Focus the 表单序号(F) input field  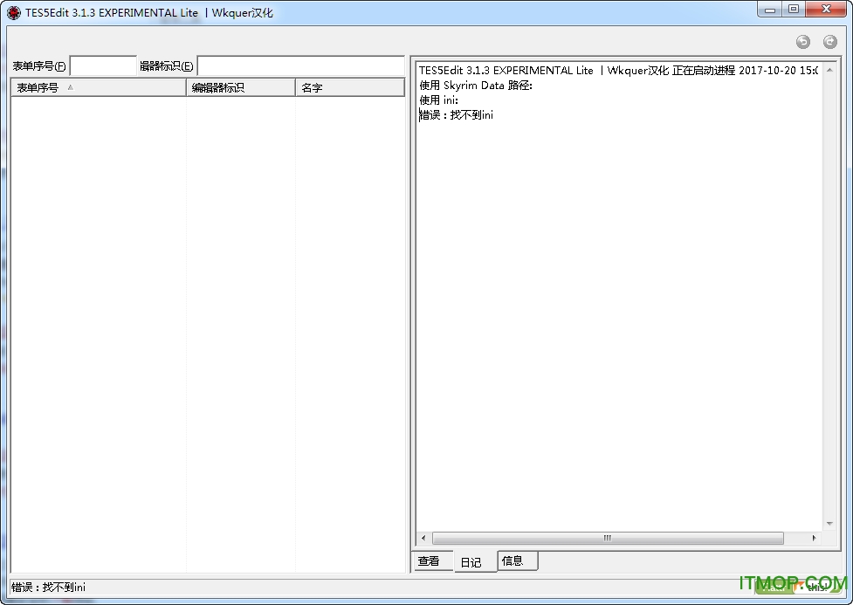(x=103, y=65)
